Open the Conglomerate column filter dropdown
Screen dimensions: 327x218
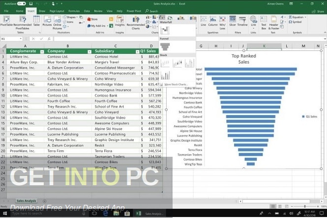[x=42, y=51]
